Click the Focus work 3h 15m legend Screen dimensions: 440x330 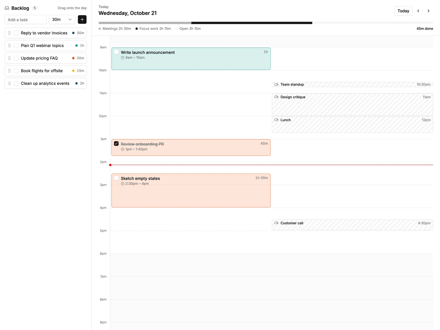tap(153, 29)
